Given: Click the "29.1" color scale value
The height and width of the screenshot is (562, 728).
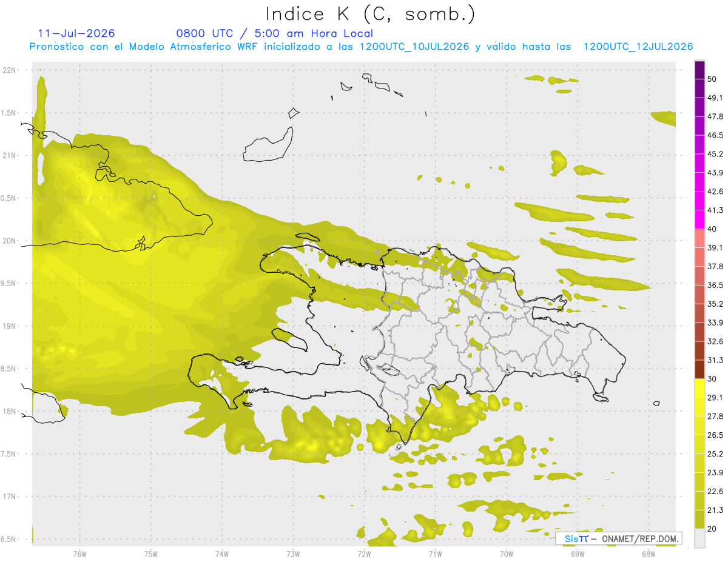Looking at the screenshot, I should (x=715, y=398).
